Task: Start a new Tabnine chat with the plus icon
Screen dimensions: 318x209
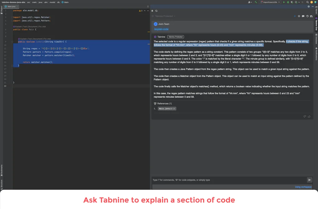Action: click(x=295, y=16)
